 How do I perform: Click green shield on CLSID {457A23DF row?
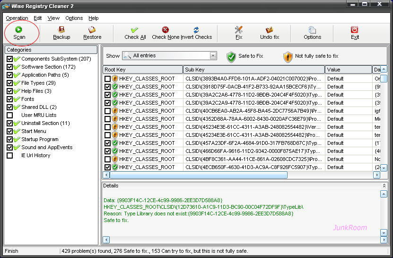click(115, 143)
